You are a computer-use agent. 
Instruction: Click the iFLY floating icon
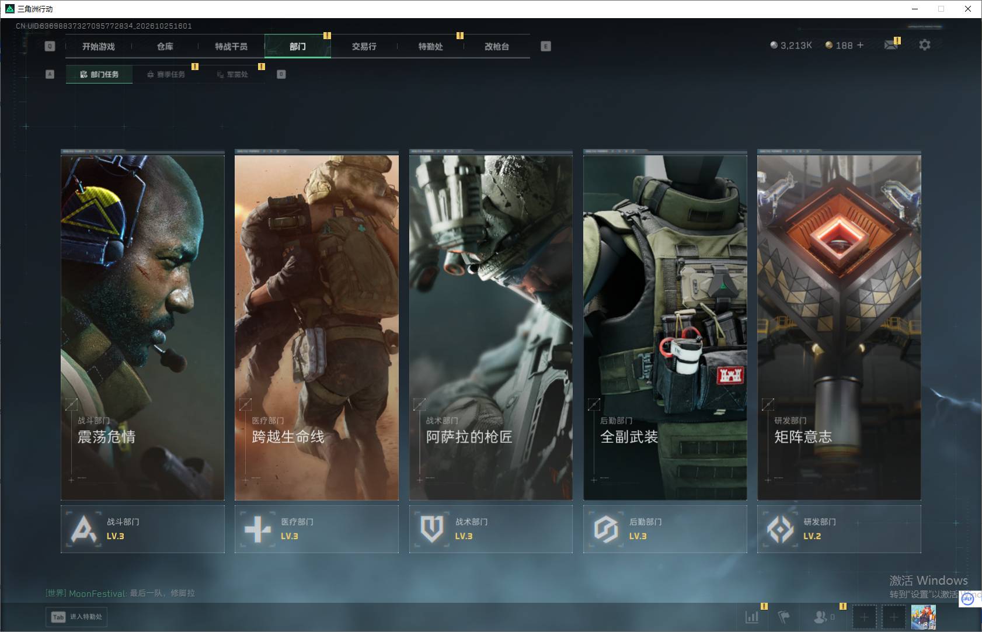click(967, 599)
